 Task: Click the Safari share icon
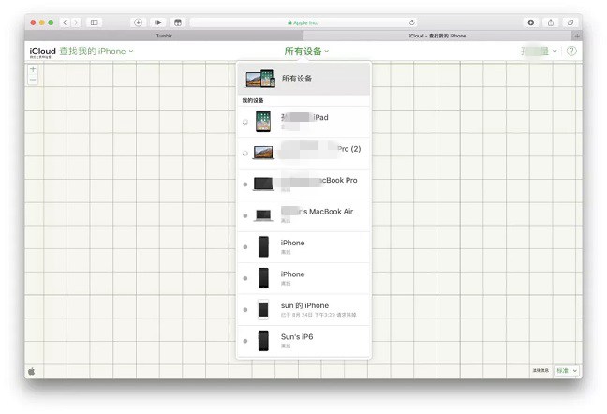pyautogui.click(x=551, y=22)
